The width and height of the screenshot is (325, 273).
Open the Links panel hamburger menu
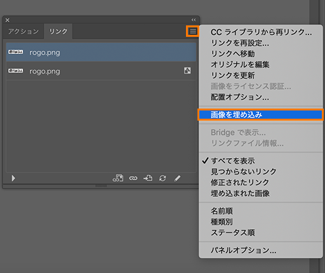click(193, 31)
